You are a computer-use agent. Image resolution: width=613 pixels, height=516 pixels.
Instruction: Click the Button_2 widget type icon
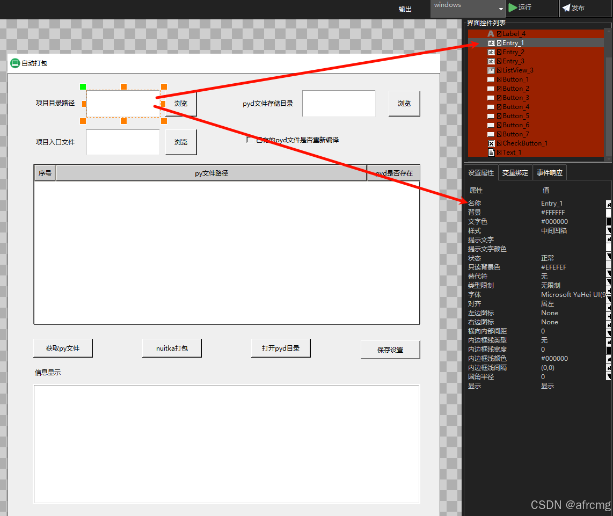click(x=491, y=89)
